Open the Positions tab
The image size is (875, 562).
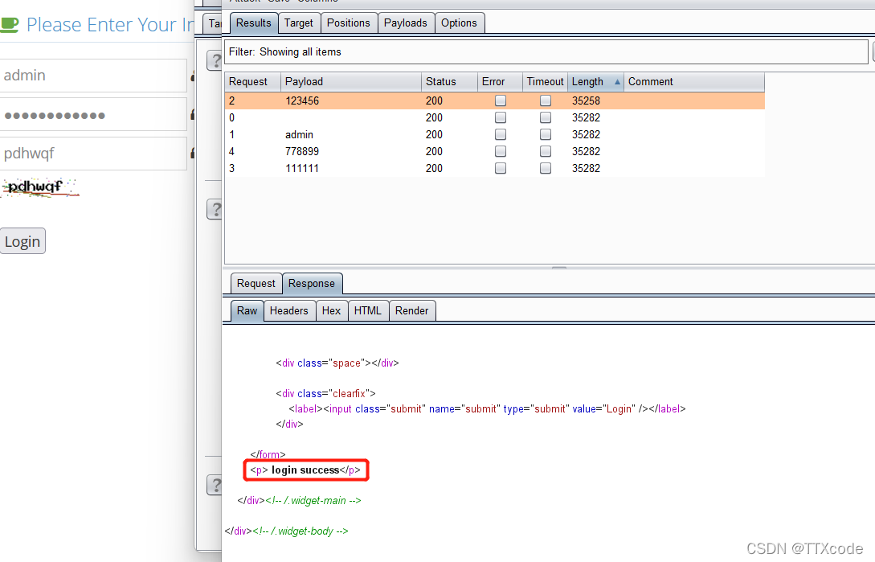click(348, 23)
